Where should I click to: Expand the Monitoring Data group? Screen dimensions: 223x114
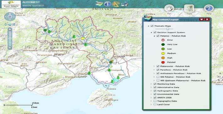tap(151, 84)
